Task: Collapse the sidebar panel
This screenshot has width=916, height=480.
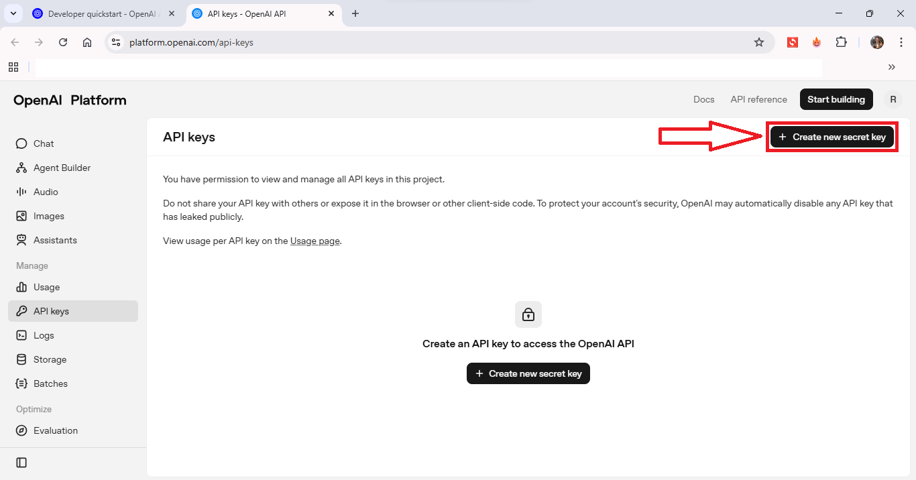Action: [21, 463]
